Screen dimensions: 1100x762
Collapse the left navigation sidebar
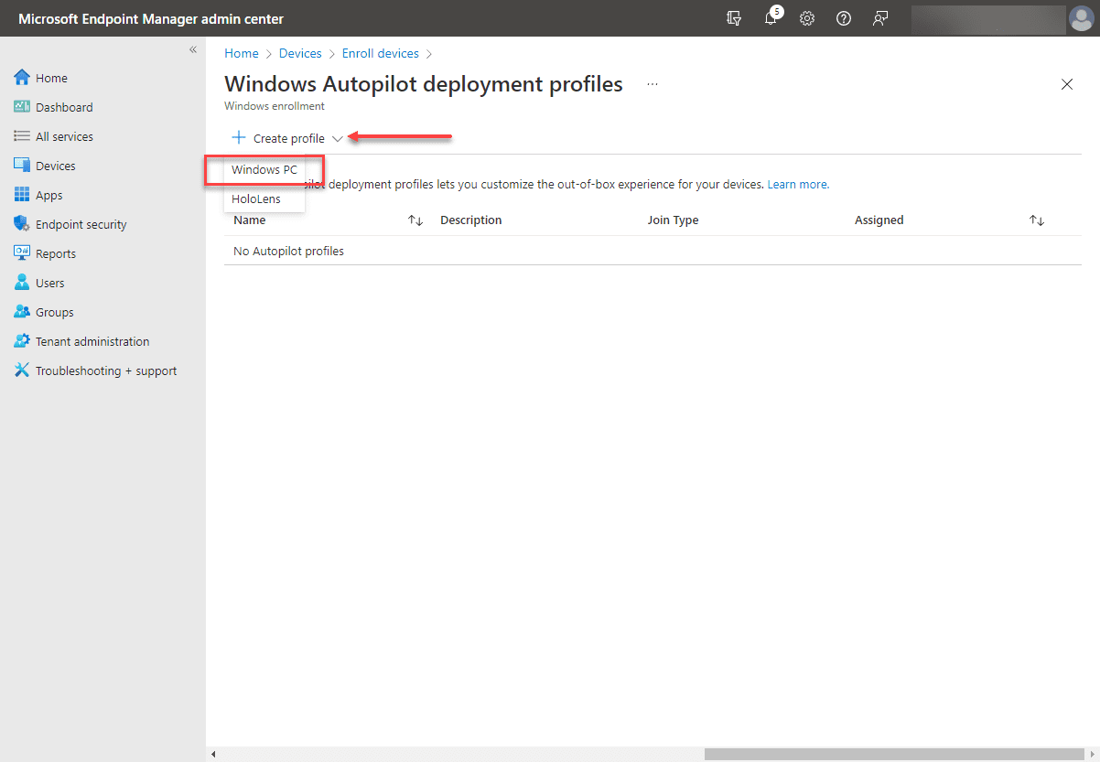pyautogui.click(x=192, y=49)
